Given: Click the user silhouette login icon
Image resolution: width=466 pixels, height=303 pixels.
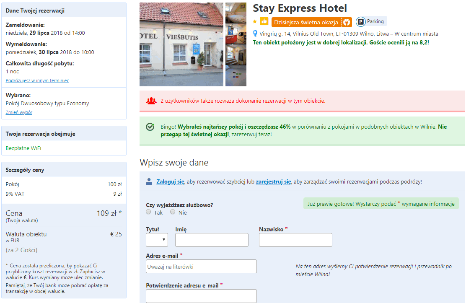Looking at the screenshot, I should tap(149, 182).
